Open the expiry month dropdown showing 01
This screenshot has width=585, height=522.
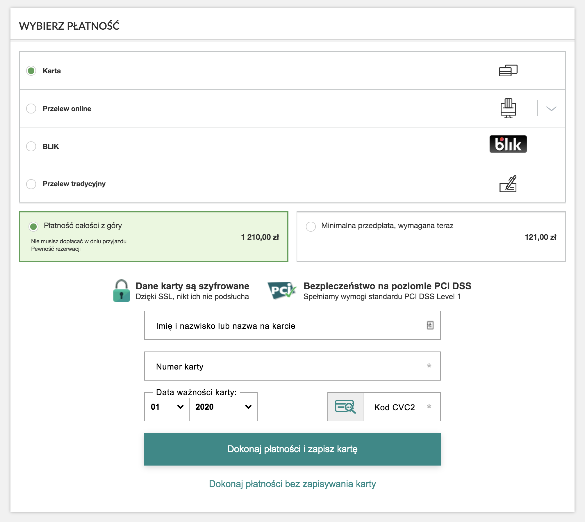click(167, 407)
